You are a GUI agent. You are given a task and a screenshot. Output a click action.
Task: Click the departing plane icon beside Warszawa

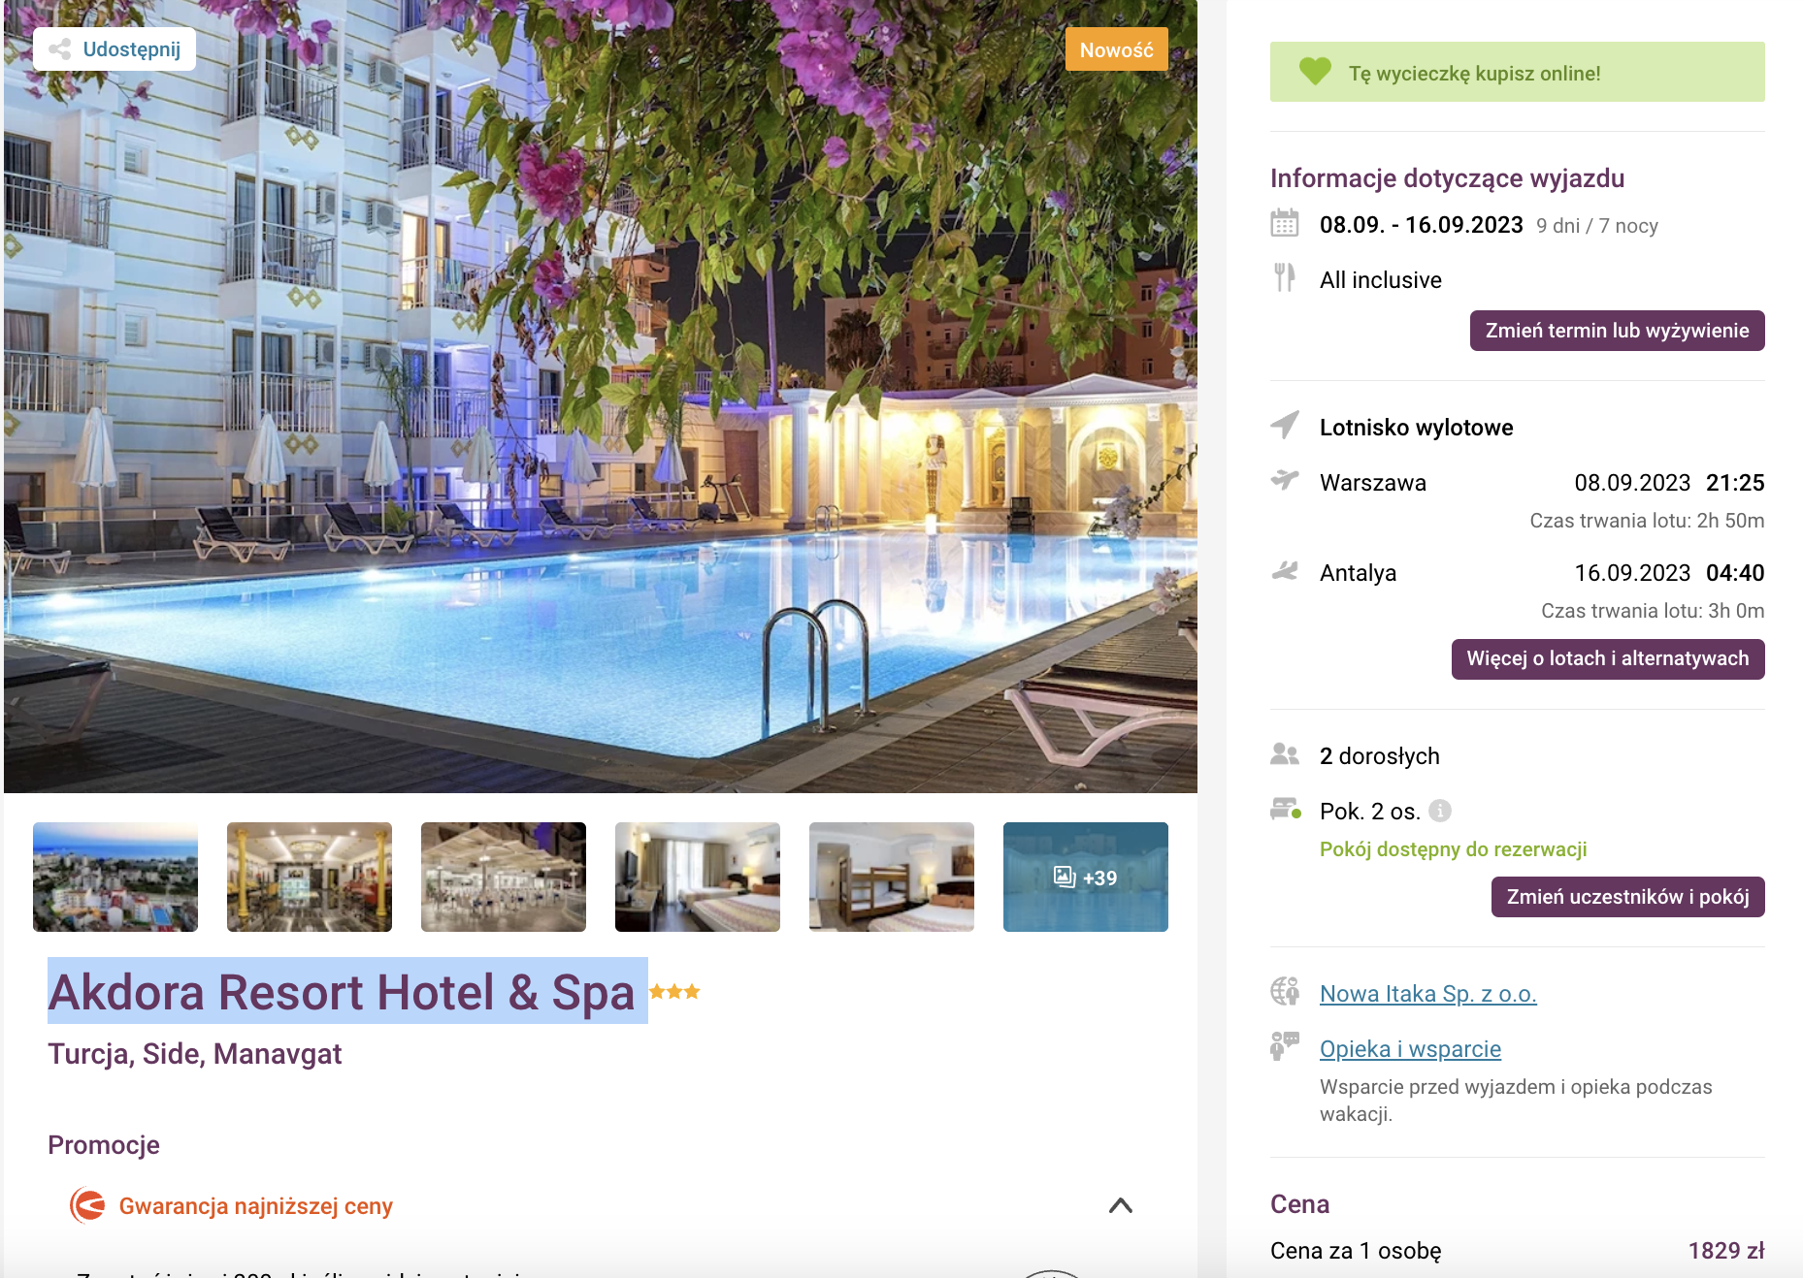point(1285,480)
